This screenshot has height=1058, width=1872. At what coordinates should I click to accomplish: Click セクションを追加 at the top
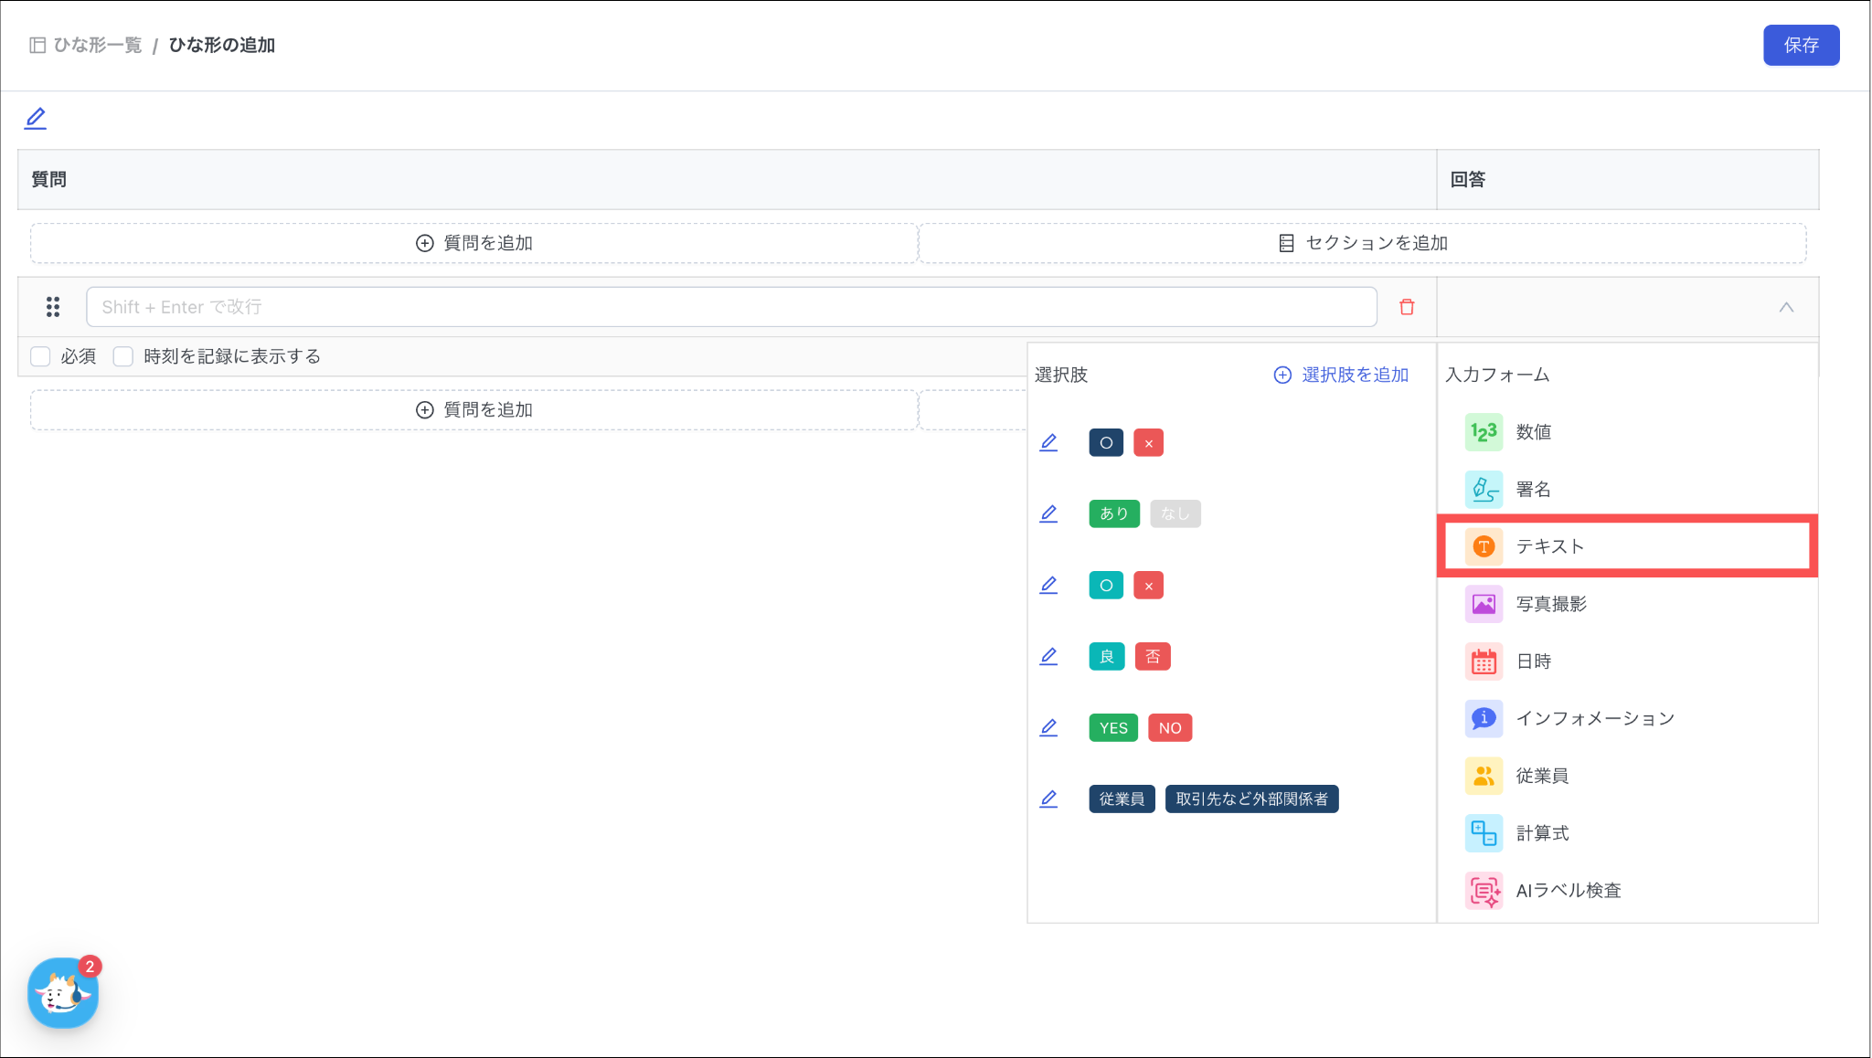click(1362, 243)
